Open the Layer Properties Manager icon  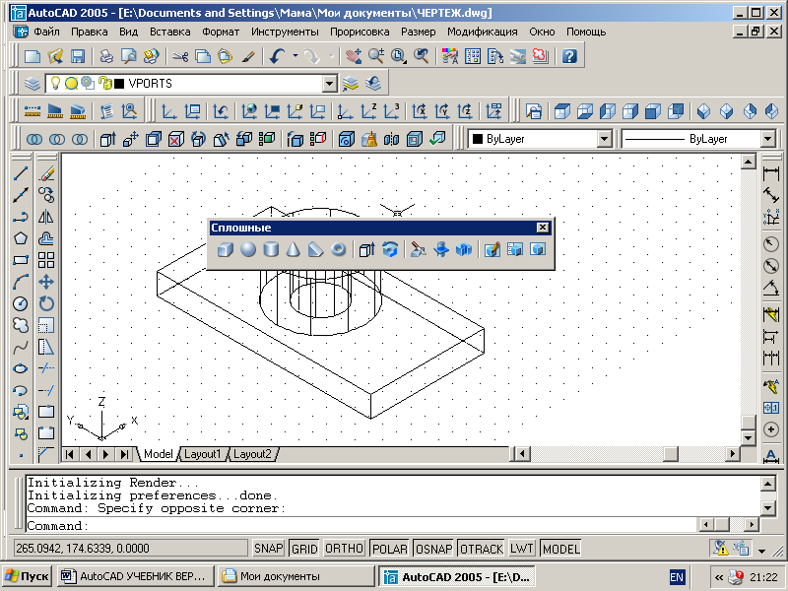pyautogui.click(x=33, y=83)
